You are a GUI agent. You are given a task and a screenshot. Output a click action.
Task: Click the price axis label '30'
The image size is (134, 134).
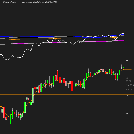pos(127,61)
